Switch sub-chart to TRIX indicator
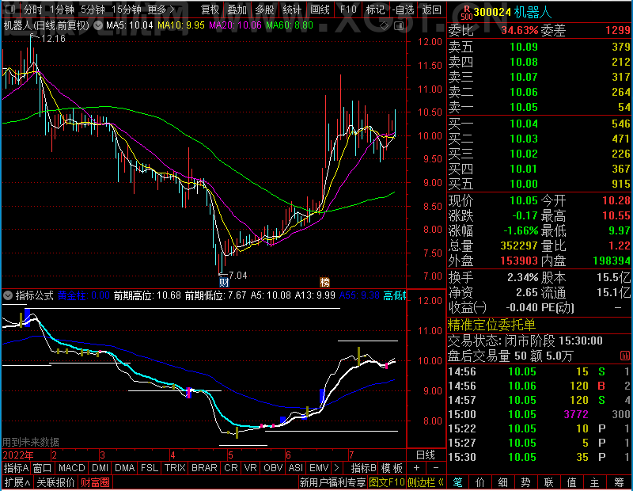This screenshot has height=491, width=633. [175, 468]
